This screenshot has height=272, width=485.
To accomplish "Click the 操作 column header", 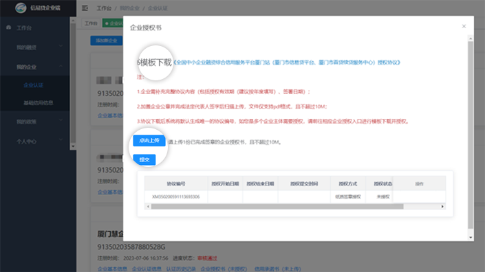I will (419, 183).
